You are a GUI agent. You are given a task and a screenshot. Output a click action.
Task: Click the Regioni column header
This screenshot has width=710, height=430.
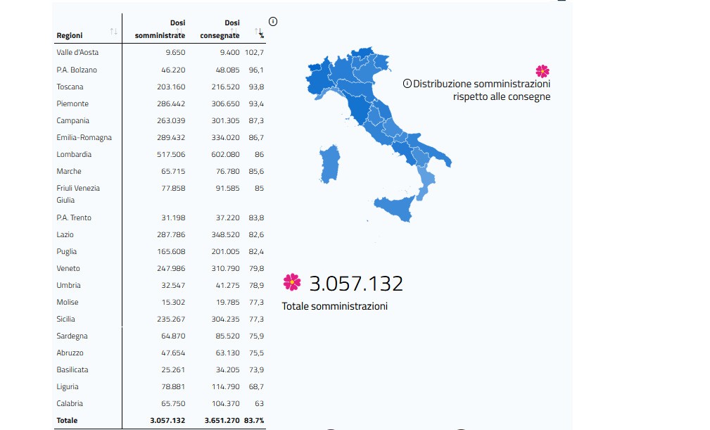[70, 35]
